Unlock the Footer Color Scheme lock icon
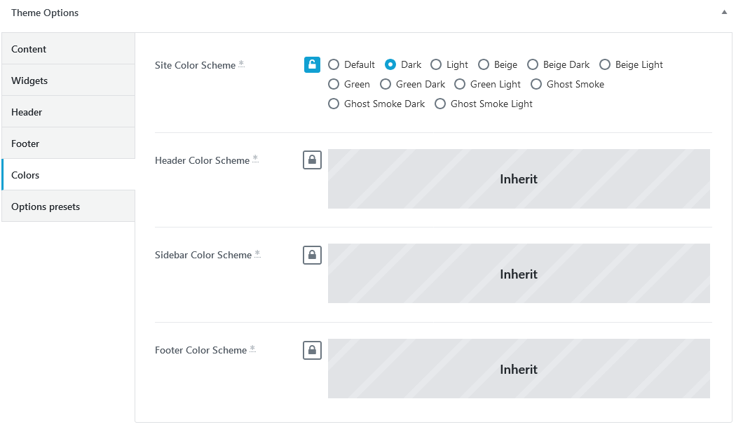The width and height of the screenshot is (736, 427). point(312,350)
